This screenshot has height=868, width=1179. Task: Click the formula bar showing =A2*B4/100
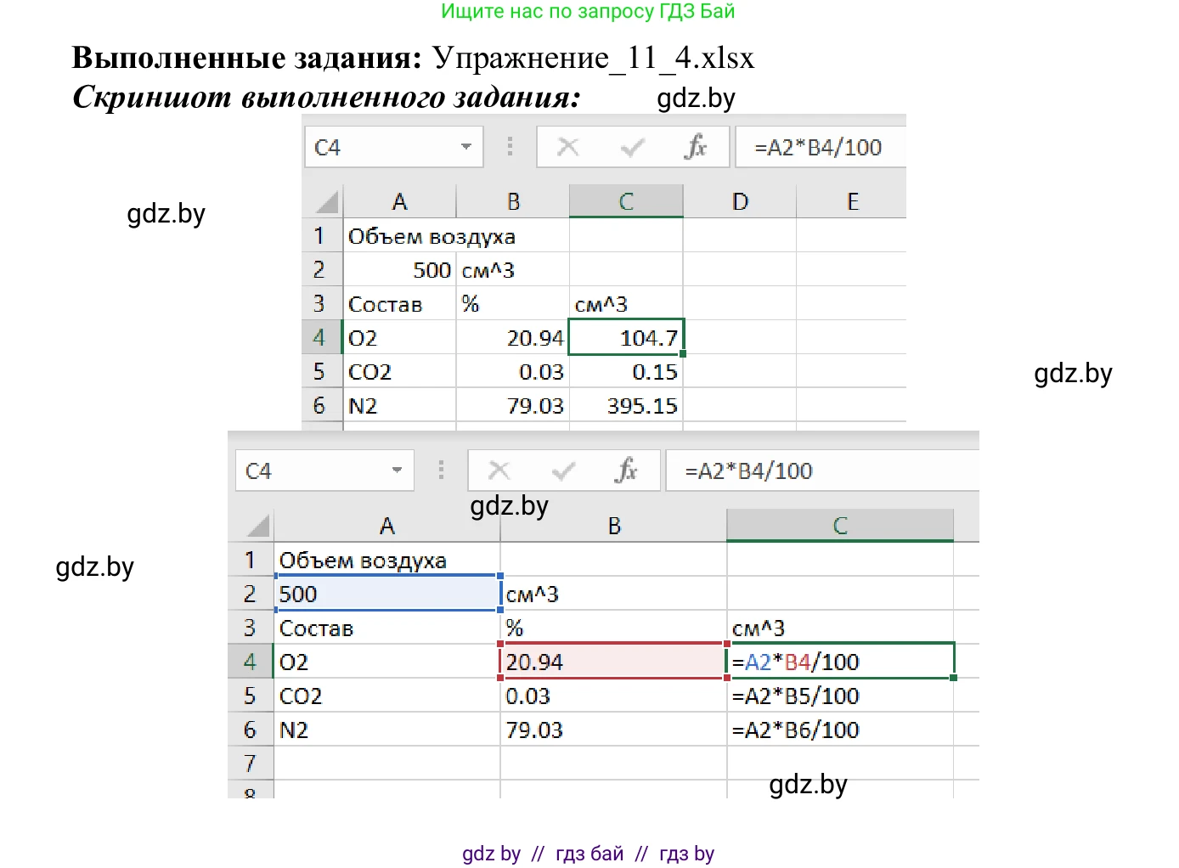pyautogui.click(x=819, y=146)
